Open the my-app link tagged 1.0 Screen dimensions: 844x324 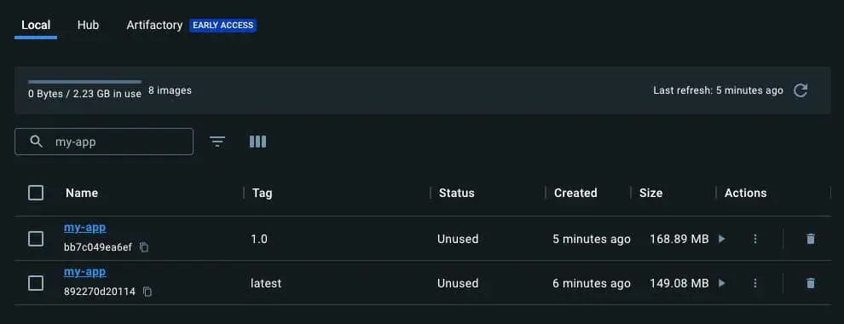click(85, 228)
